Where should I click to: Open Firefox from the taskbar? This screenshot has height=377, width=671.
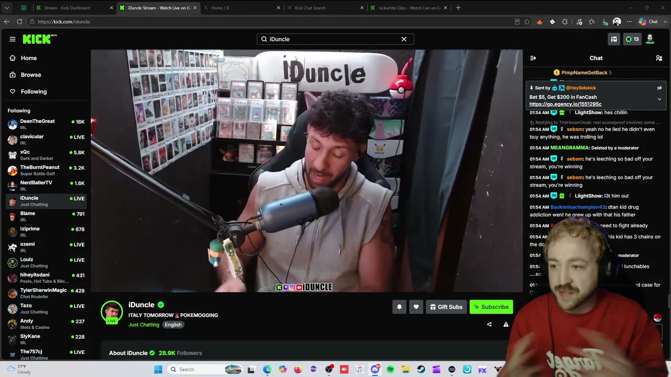[x=298, y=370]
